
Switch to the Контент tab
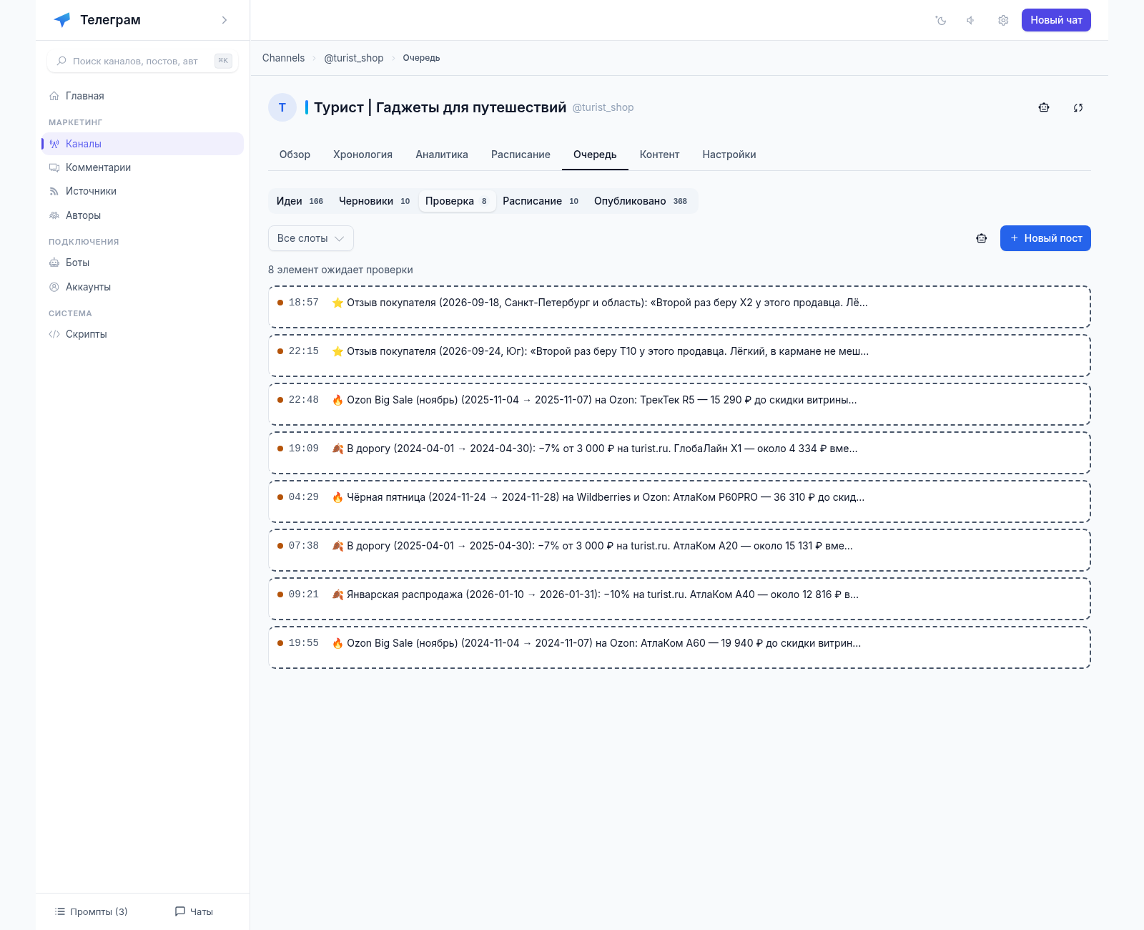(x=659, y=155)
